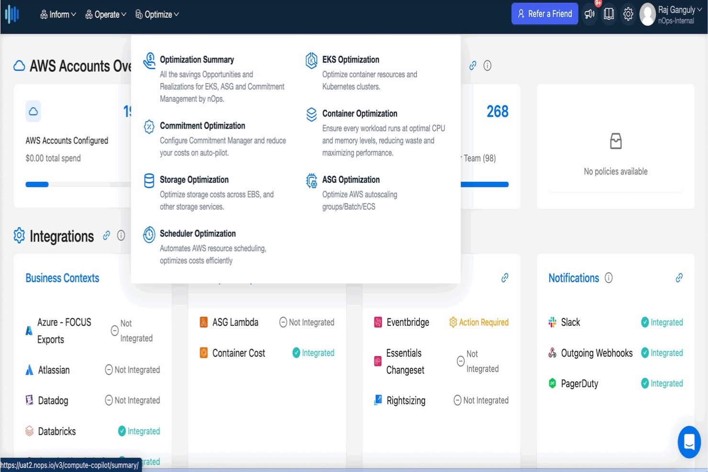
Task: Open the Notifications panel link icon
Action: [679, 277]
